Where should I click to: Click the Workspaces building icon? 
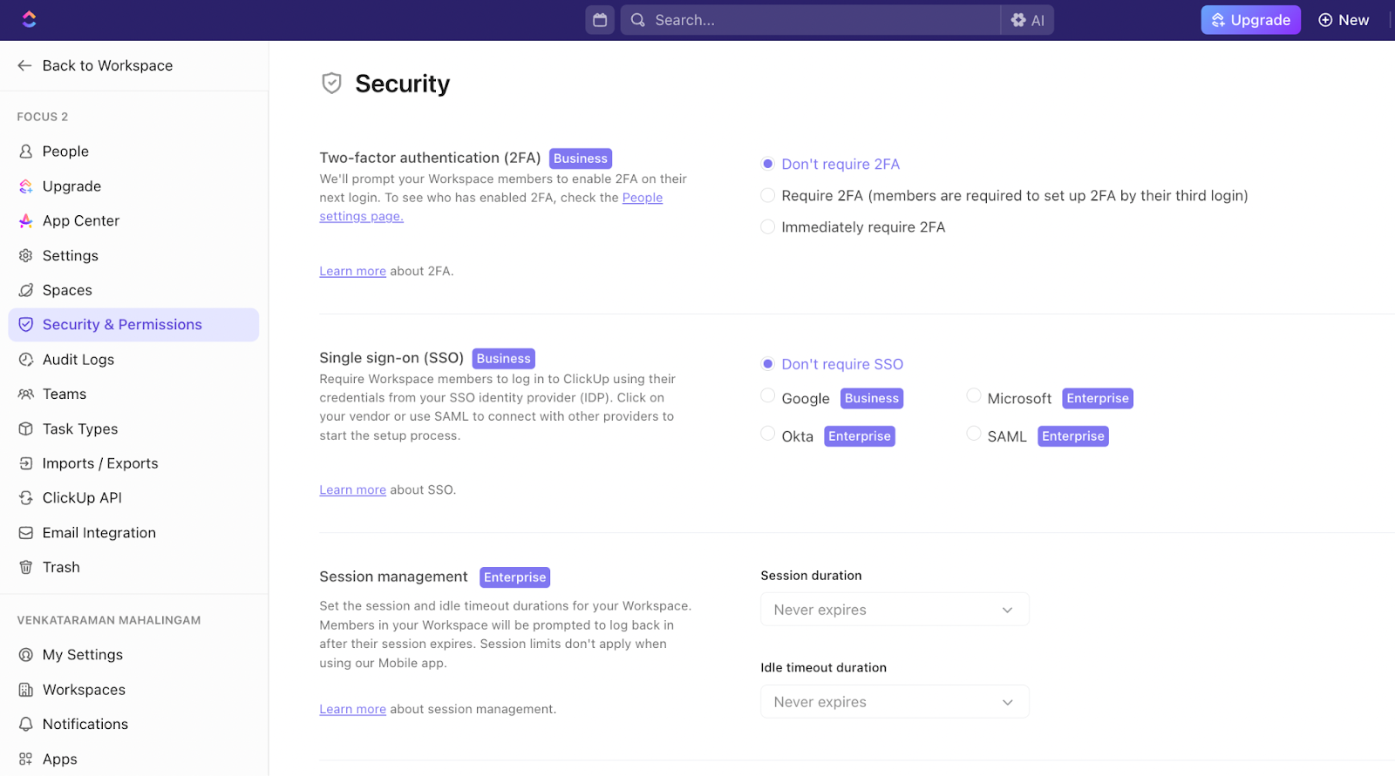(26, 690)
